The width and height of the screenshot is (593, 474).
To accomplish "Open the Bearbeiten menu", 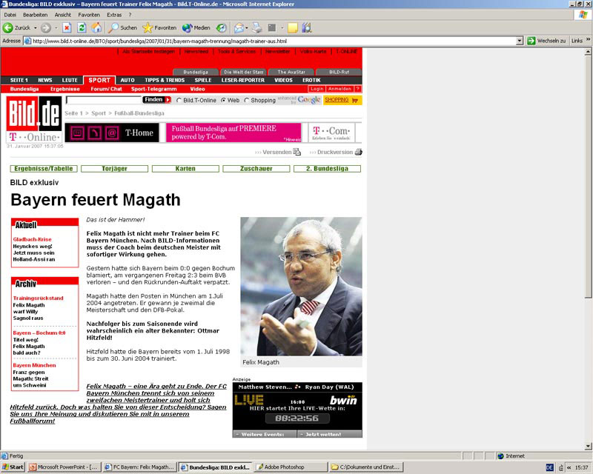I will [35, 15].
